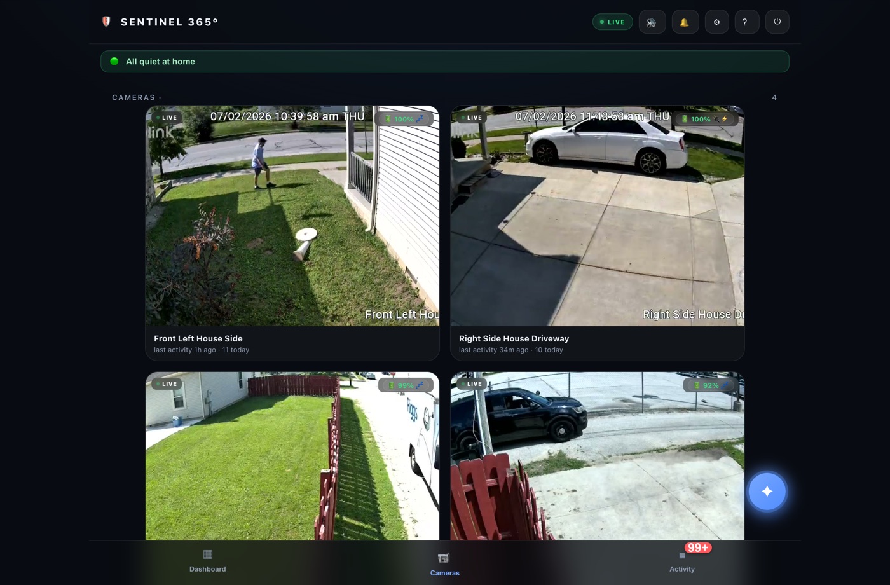Screen dimensions: 890x585
Task: Click the 100% charging battery badge on Driveway camera
Action: pyautogui.click(x=706, y=119)
